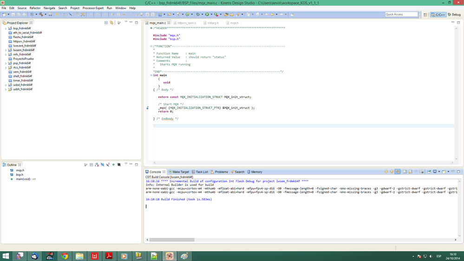Click the Build hammer icon
Screen dimensions: 464x261
tap(41, 14)
